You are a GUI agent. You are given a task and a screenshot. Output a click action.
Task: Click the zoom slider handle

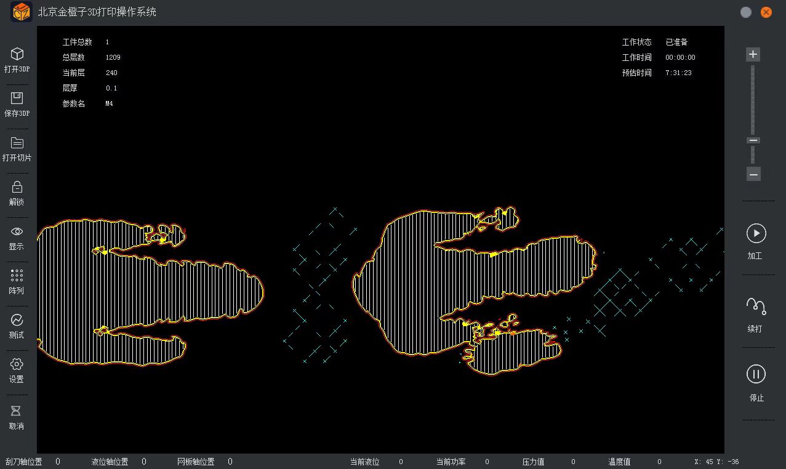pos(753,140)
